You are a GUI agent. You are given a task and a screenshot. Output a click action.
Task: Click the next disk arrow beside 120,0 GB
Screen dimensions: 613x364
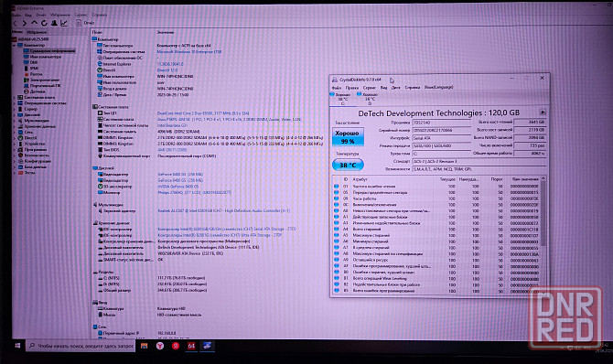[543, 112]
